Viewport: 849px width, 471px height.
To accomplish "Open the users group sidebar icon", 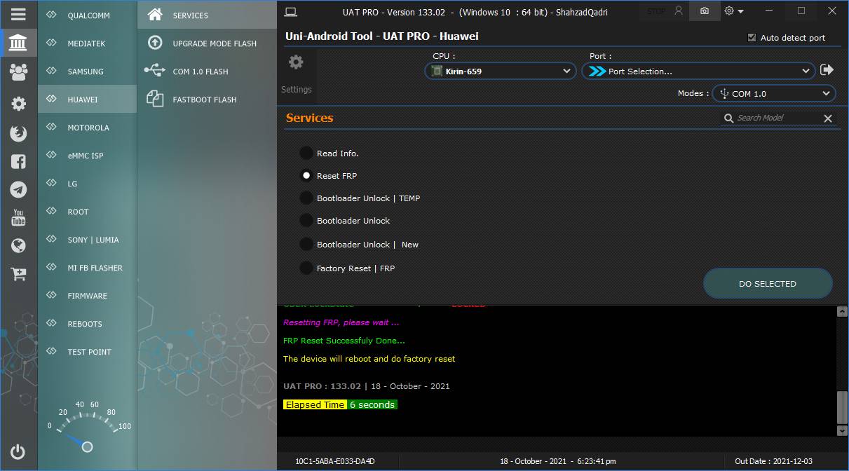I will pos(18,71).
